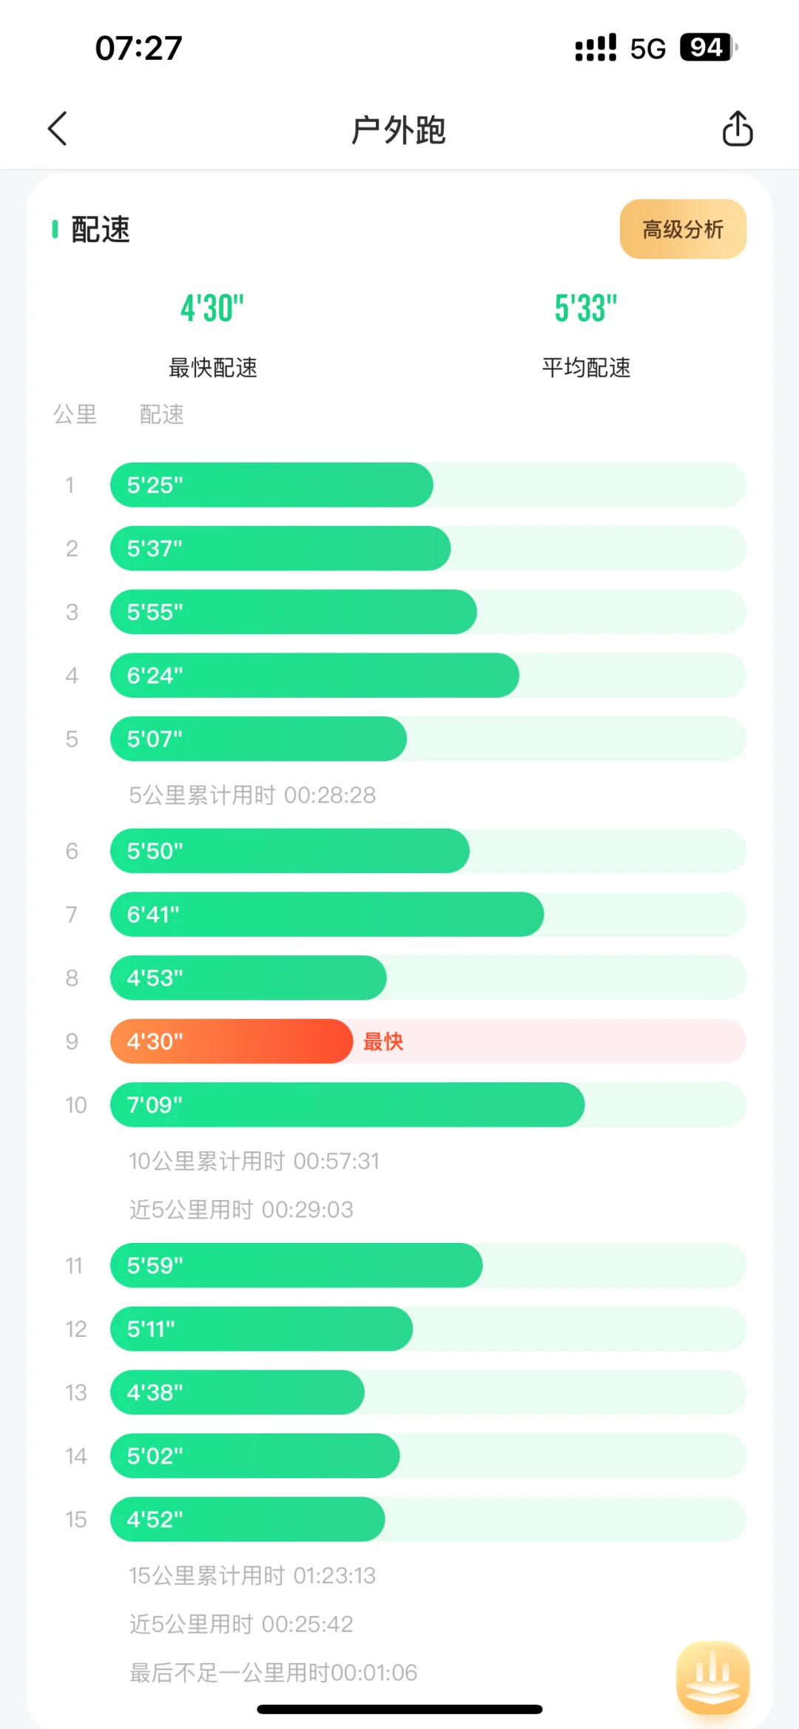The width and height of the screenshot is (799, 1729).
Task: Tap the 6'24" bar for kilometer 4
Action: 314,675
